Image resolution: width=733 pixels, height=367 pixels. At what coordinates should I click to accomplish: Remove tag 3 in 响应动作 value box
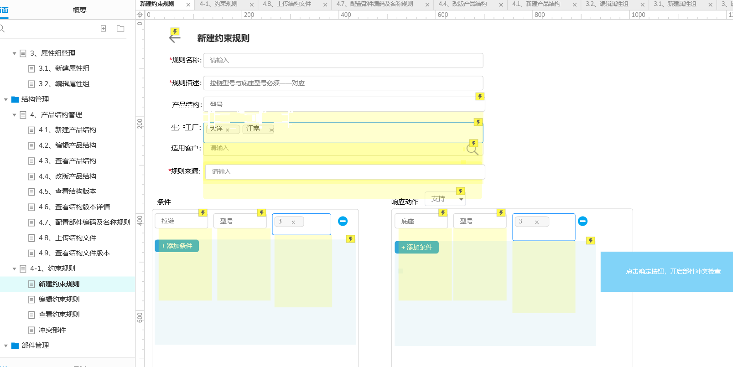pos(537,222)
